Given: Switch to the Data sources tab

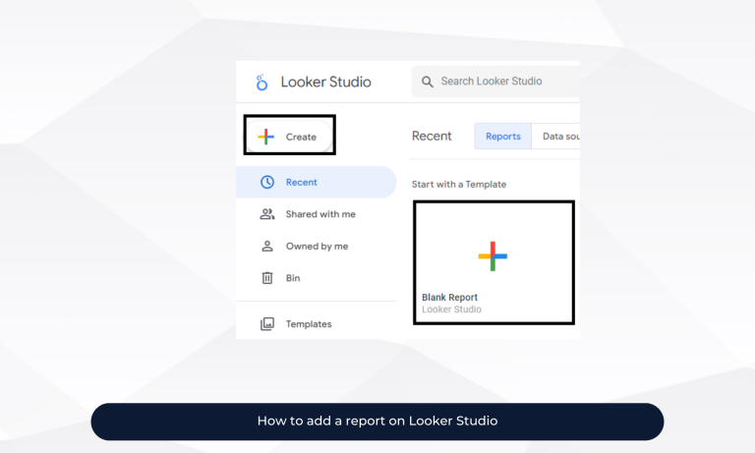Looking at the screenshot, I should 560,137.
